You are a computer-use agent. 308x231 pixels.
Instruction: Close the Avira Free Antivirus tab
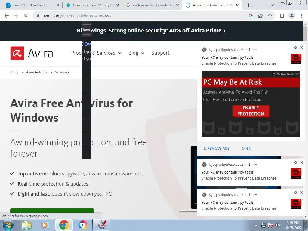coord(237,5)
